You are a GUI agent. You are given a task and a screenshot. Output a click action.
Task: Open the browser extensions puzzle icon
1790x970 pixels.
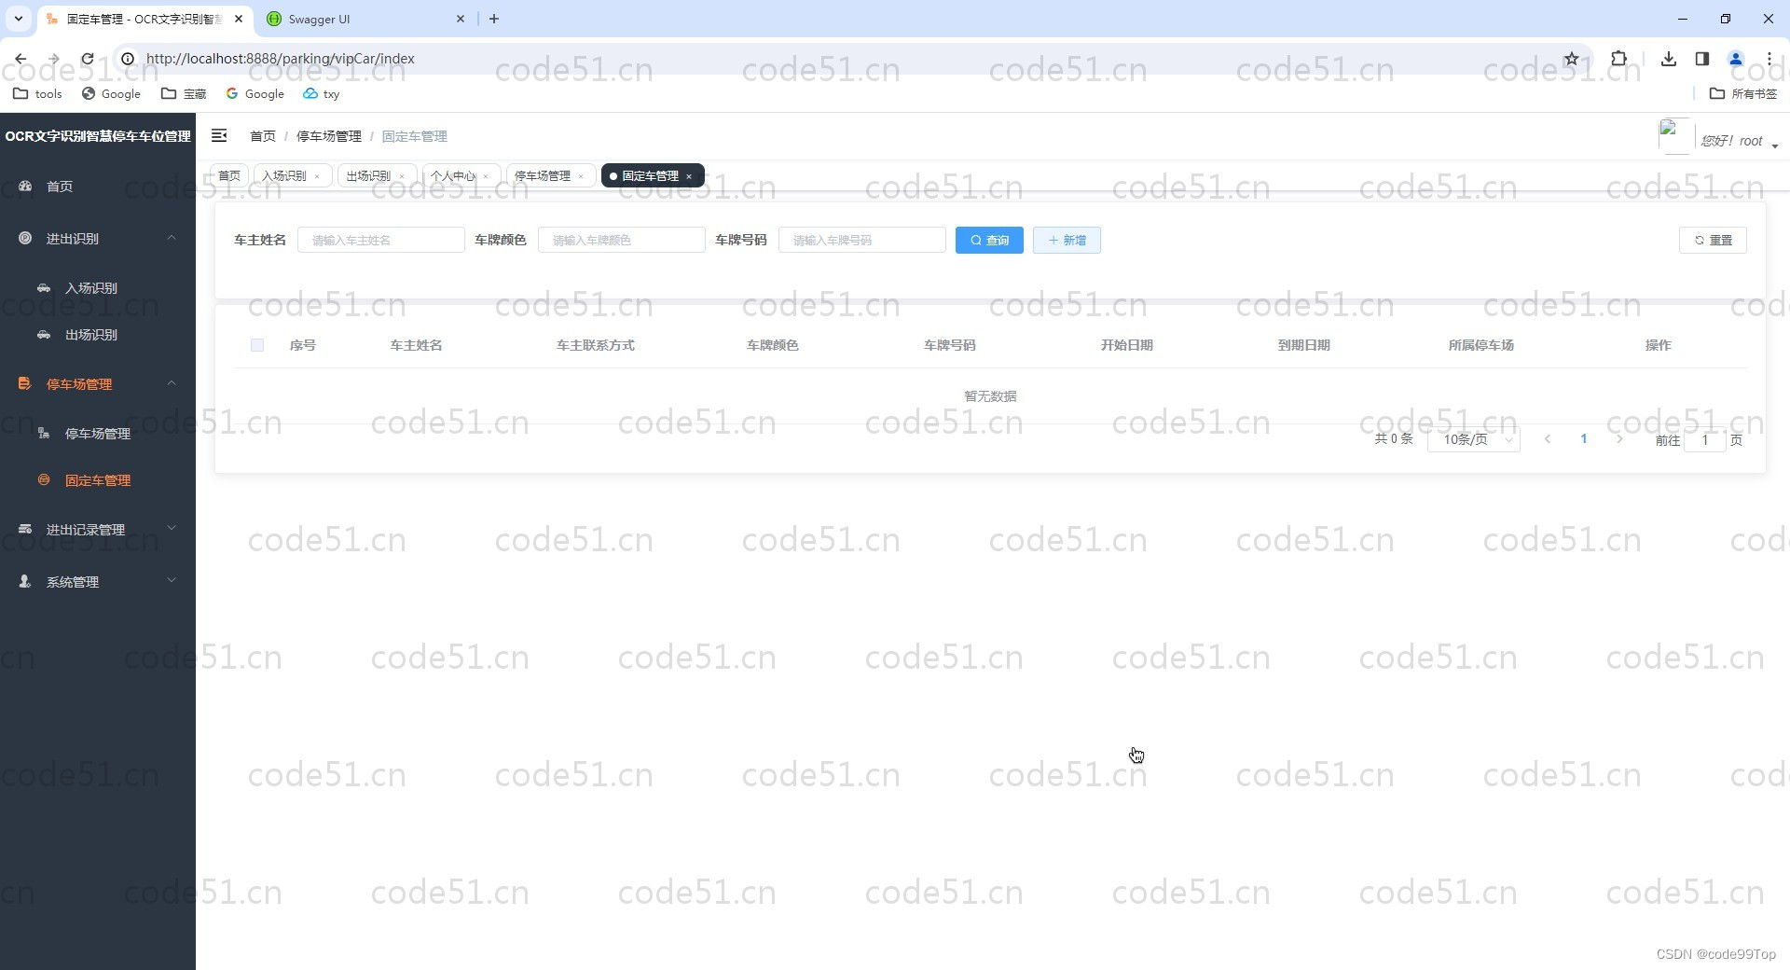[1618, 59]
